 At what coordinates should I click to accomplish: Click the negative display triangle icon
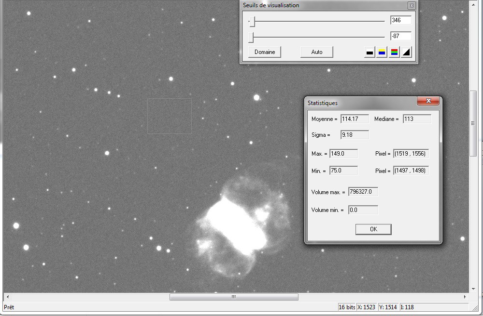tap(406, 52)
